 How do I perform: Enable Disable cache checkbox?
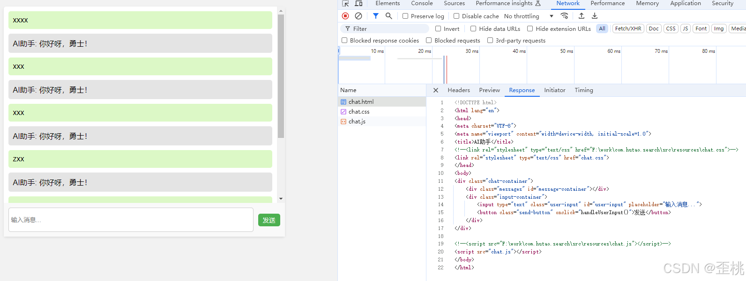(456, 16)
